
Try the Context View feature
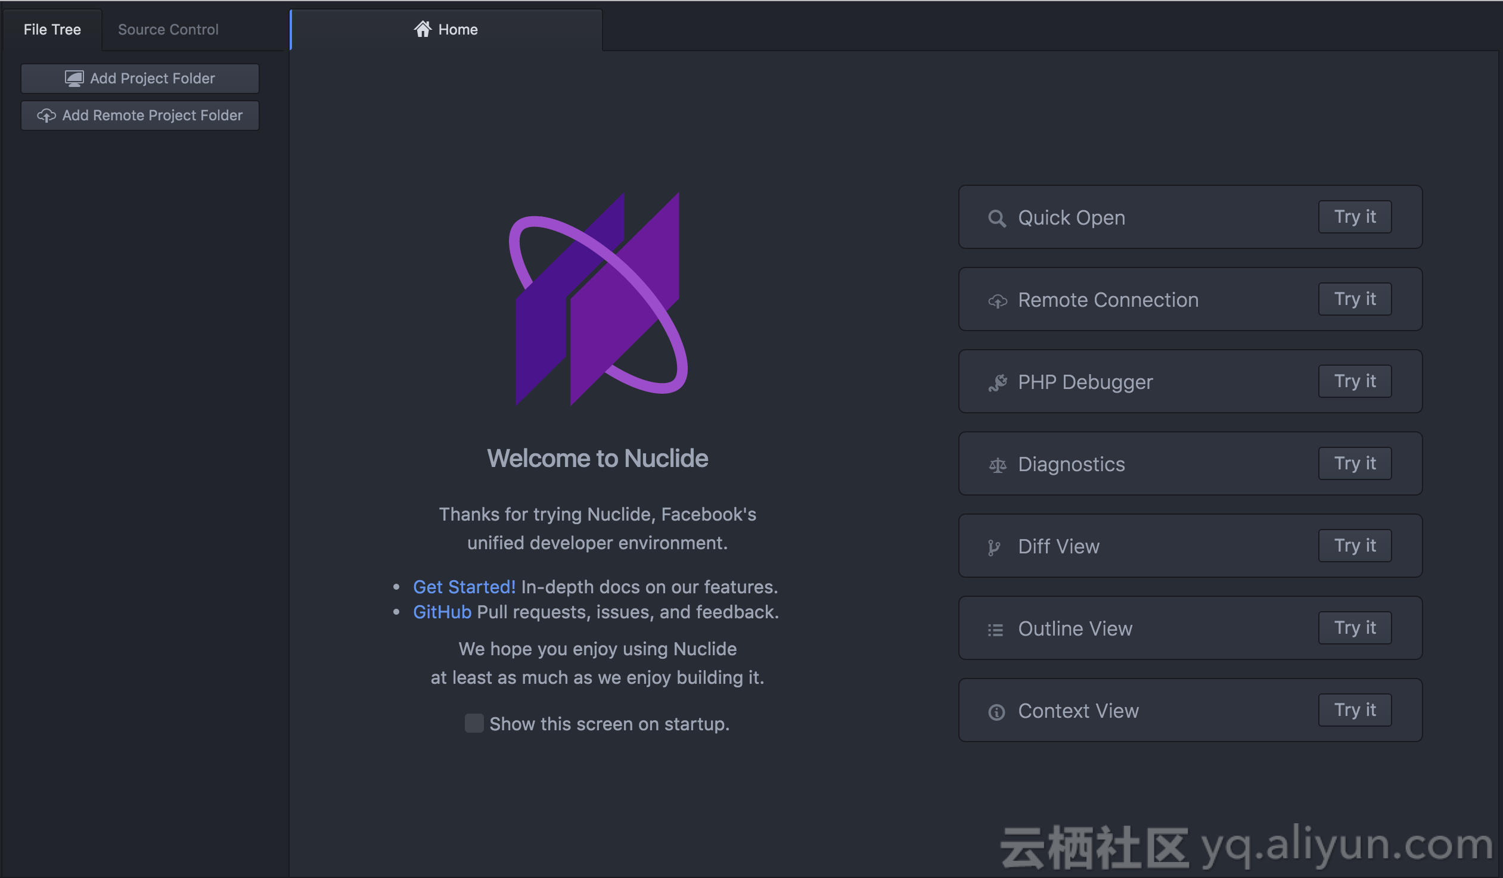coord(1355,710)
